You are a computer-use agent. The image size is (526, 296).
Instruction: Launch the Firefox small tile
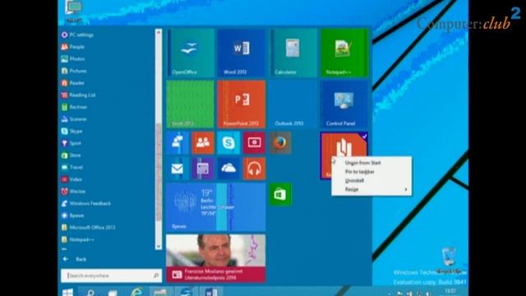coord(280,143)
